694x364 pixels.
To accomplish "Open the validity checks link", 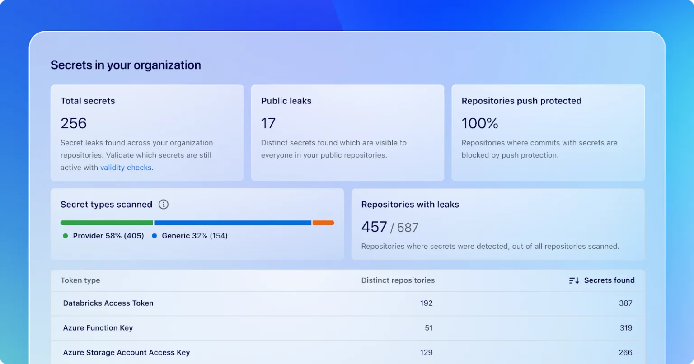I will pos(126,167).
